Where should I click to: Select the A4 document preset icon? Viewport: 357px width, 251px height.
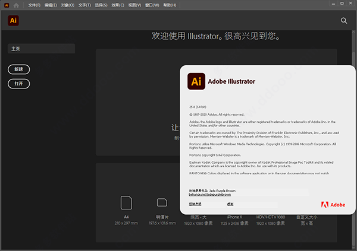(126, 202)
